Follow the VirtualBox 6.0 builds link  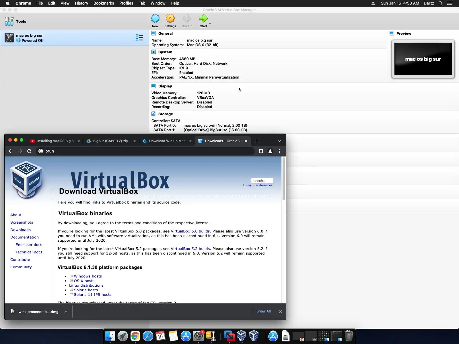pos(190,231)
